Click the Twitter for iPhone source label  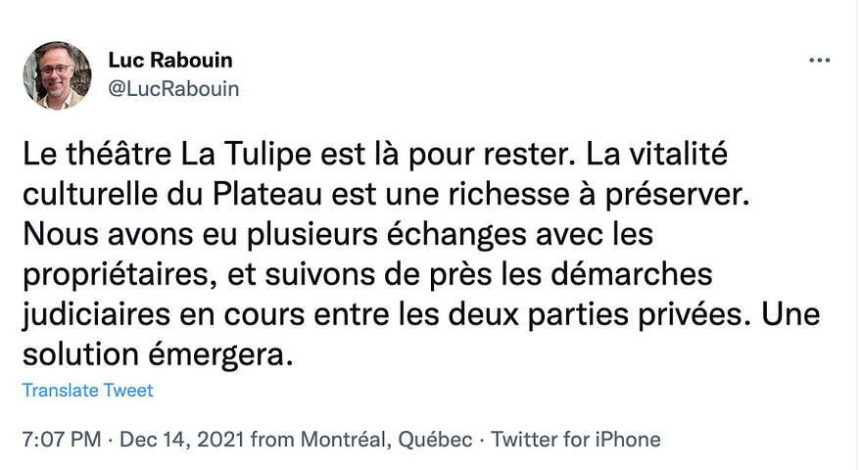tap(576, 439)
